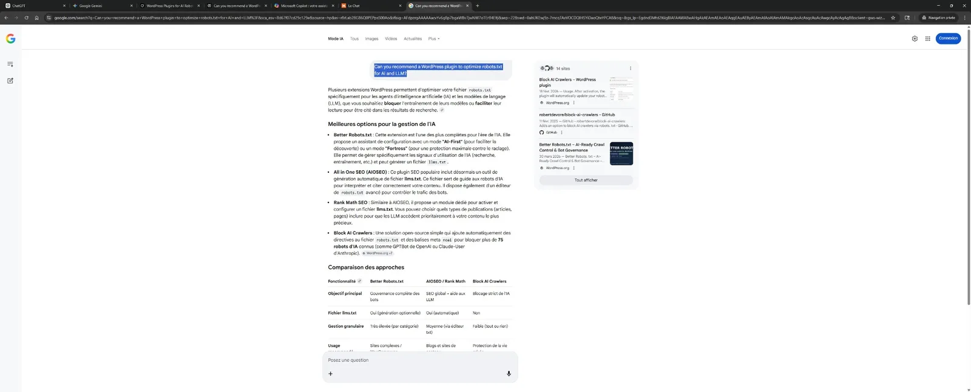The width and height of the screenshot is (971, 392).
Task: Select the Tous search tab
Action: 354,39
